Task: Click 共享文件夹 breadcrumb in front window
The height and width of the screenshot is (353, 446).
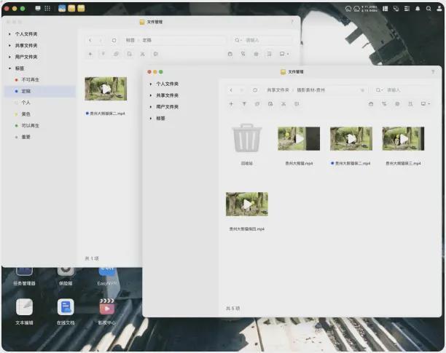Action: point(278,90)
